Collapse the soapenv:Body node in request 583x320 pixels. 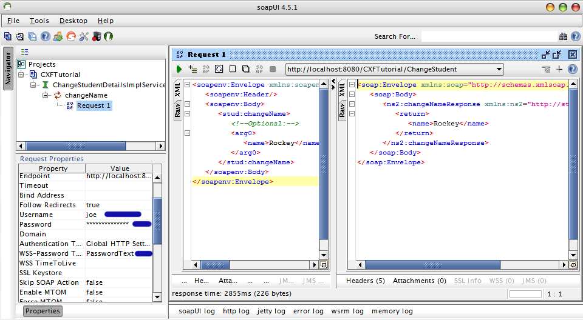187,104
